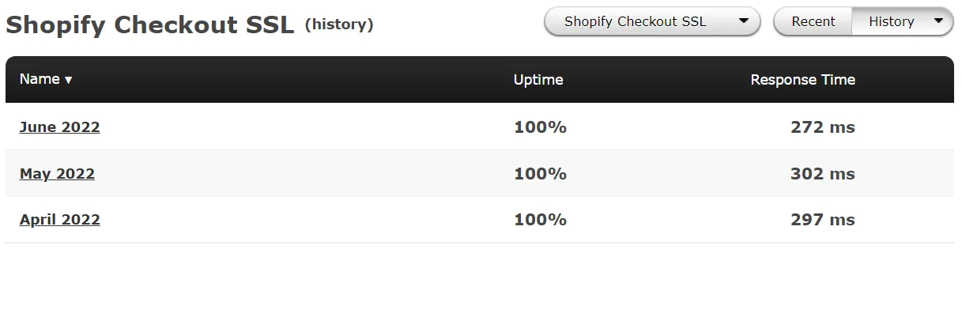Image resolution: width=962 pixels, height=321 pixels.
Task: Click May 2022 uptime value 100%
Action: 540,174
